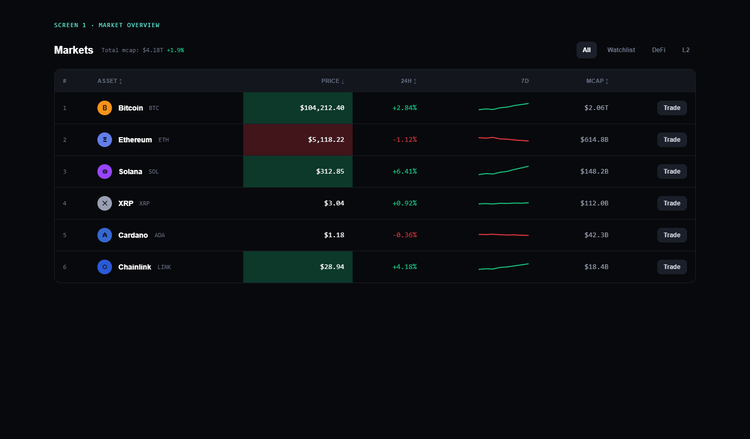Screen dimensions: 750x439
Task: Open Trade for Ethereum row
Action: [672, 140]
